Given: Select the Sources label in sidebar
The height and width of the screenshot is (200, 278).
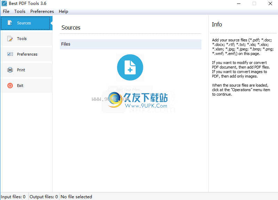Looking at the screenshot, I should (x=24, y=23).
